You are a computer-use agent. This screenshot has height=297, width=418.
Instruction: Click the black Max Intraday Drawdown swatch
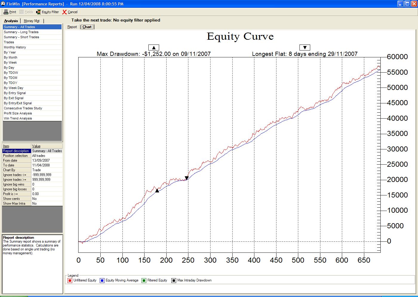(x=174, y=280)
